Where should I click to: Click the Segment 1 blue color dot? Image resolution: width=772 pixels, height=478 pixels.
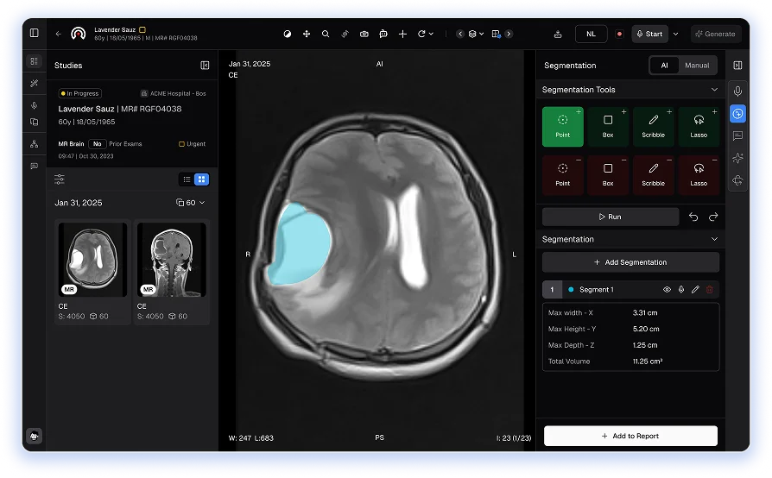tap(571, 290)
